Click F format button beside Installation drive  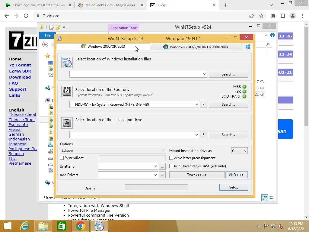coord(203,134)
